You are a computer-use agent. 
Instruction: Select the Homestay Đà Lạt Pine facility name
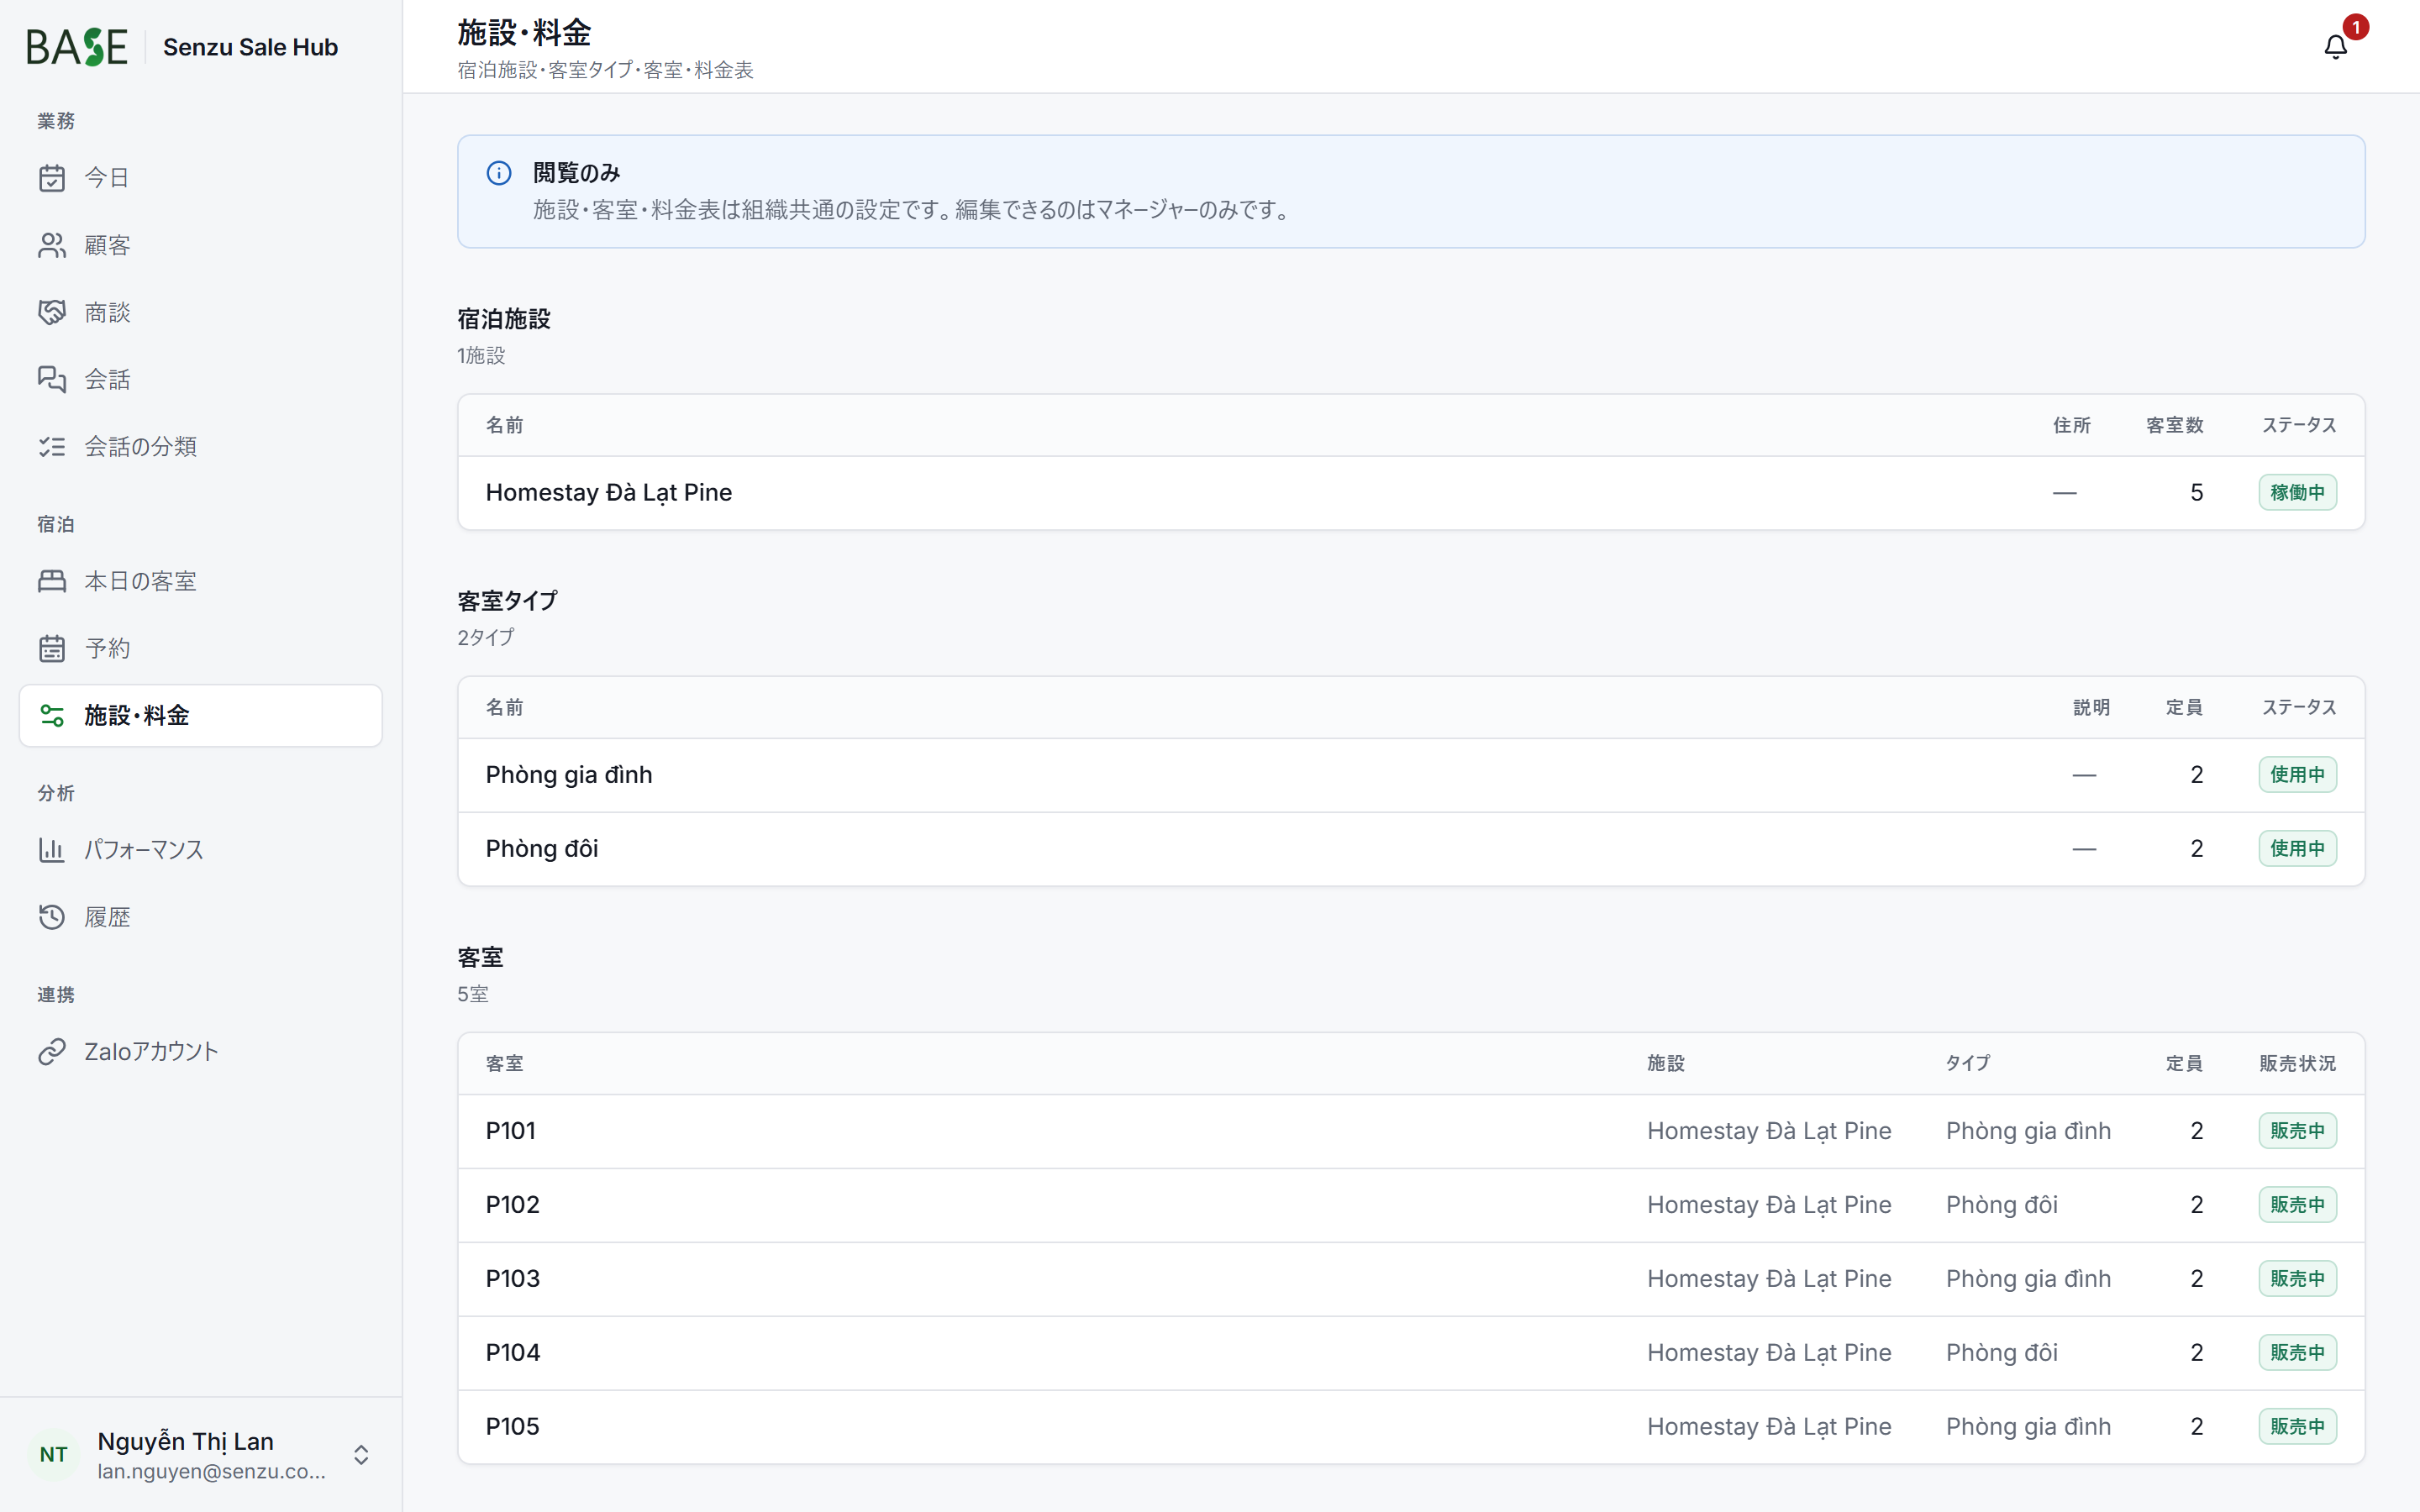click(x=609, y=492)
